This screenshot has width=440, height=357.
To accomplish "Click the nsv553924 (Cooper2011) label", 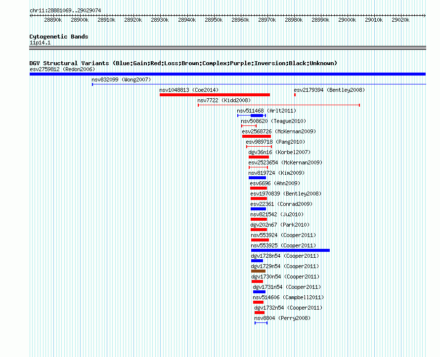I will 283,235.
